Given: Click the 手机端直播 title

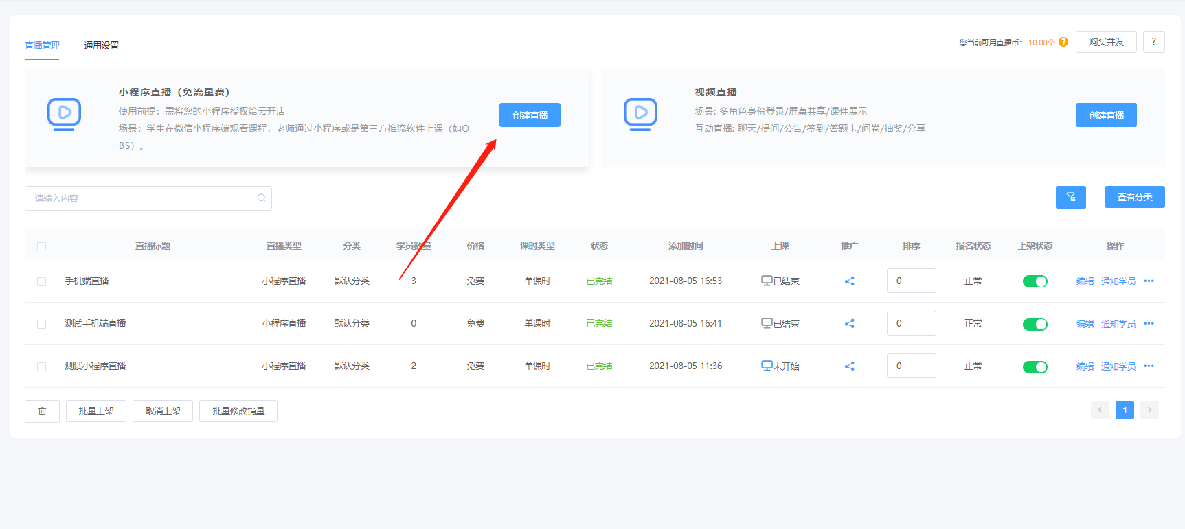Looking at the screenshot, I should [87, 281].
